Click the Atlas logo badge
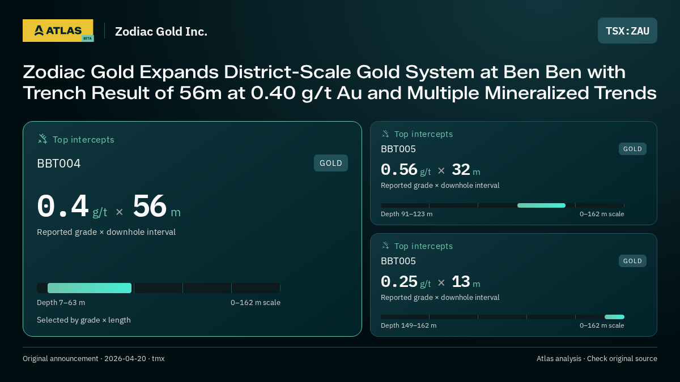The width and height of the screenshot is (680, 382). point(58,31)
